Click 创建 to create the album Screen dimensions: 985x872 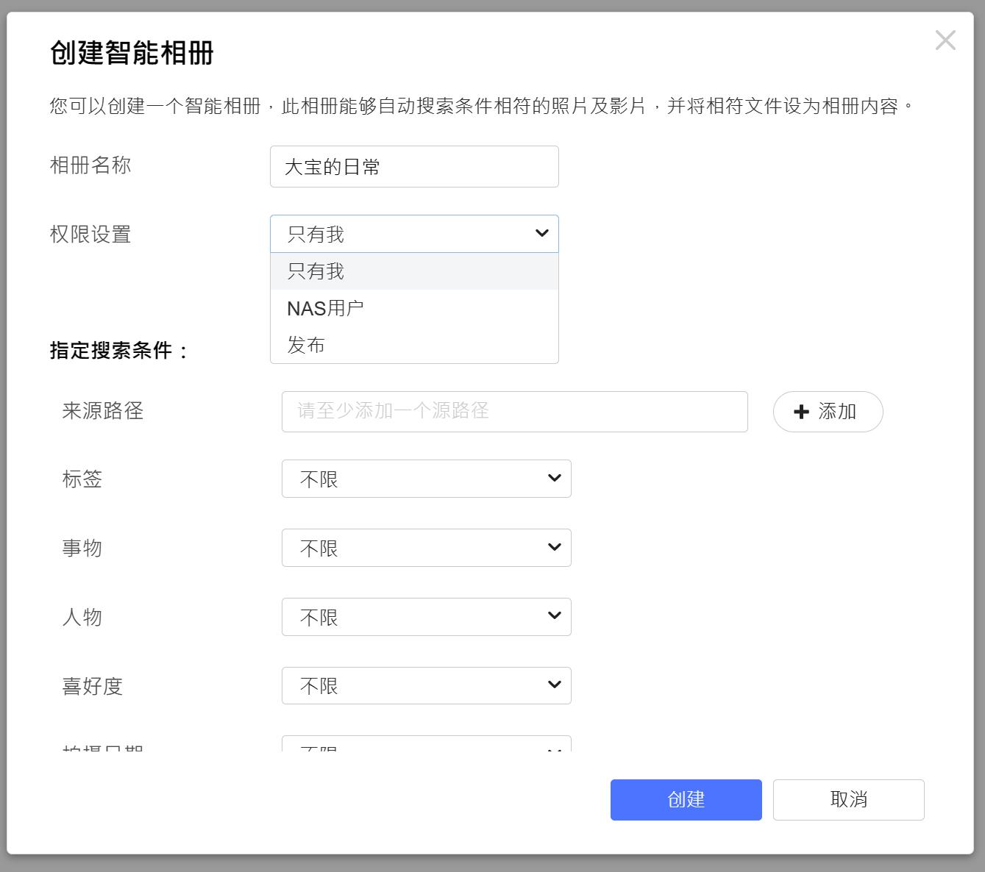[685, 799]
